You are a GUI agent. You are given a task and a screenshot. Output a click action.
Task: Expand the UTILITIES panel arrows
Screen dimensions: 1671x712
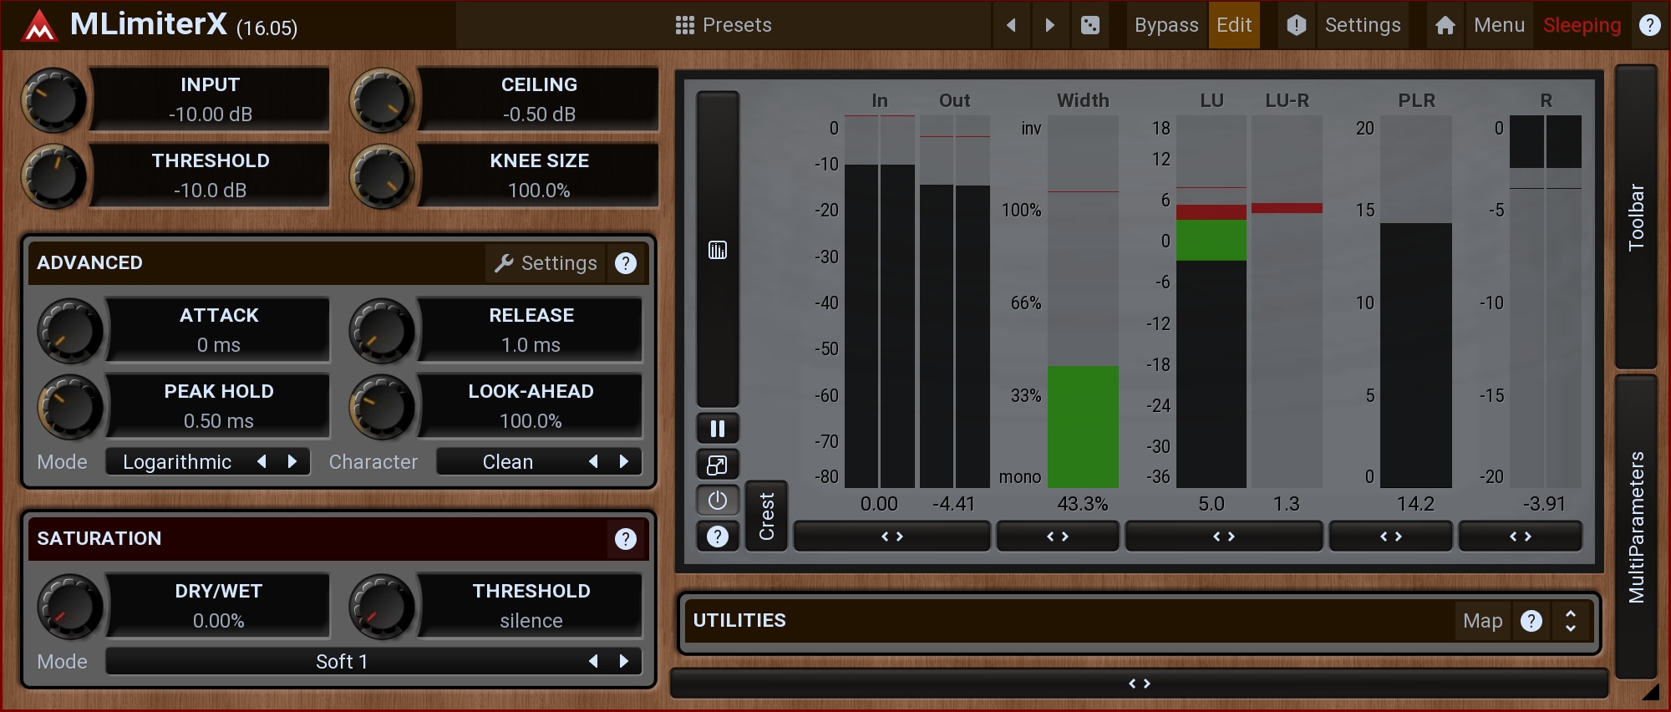pos(1571,621)
